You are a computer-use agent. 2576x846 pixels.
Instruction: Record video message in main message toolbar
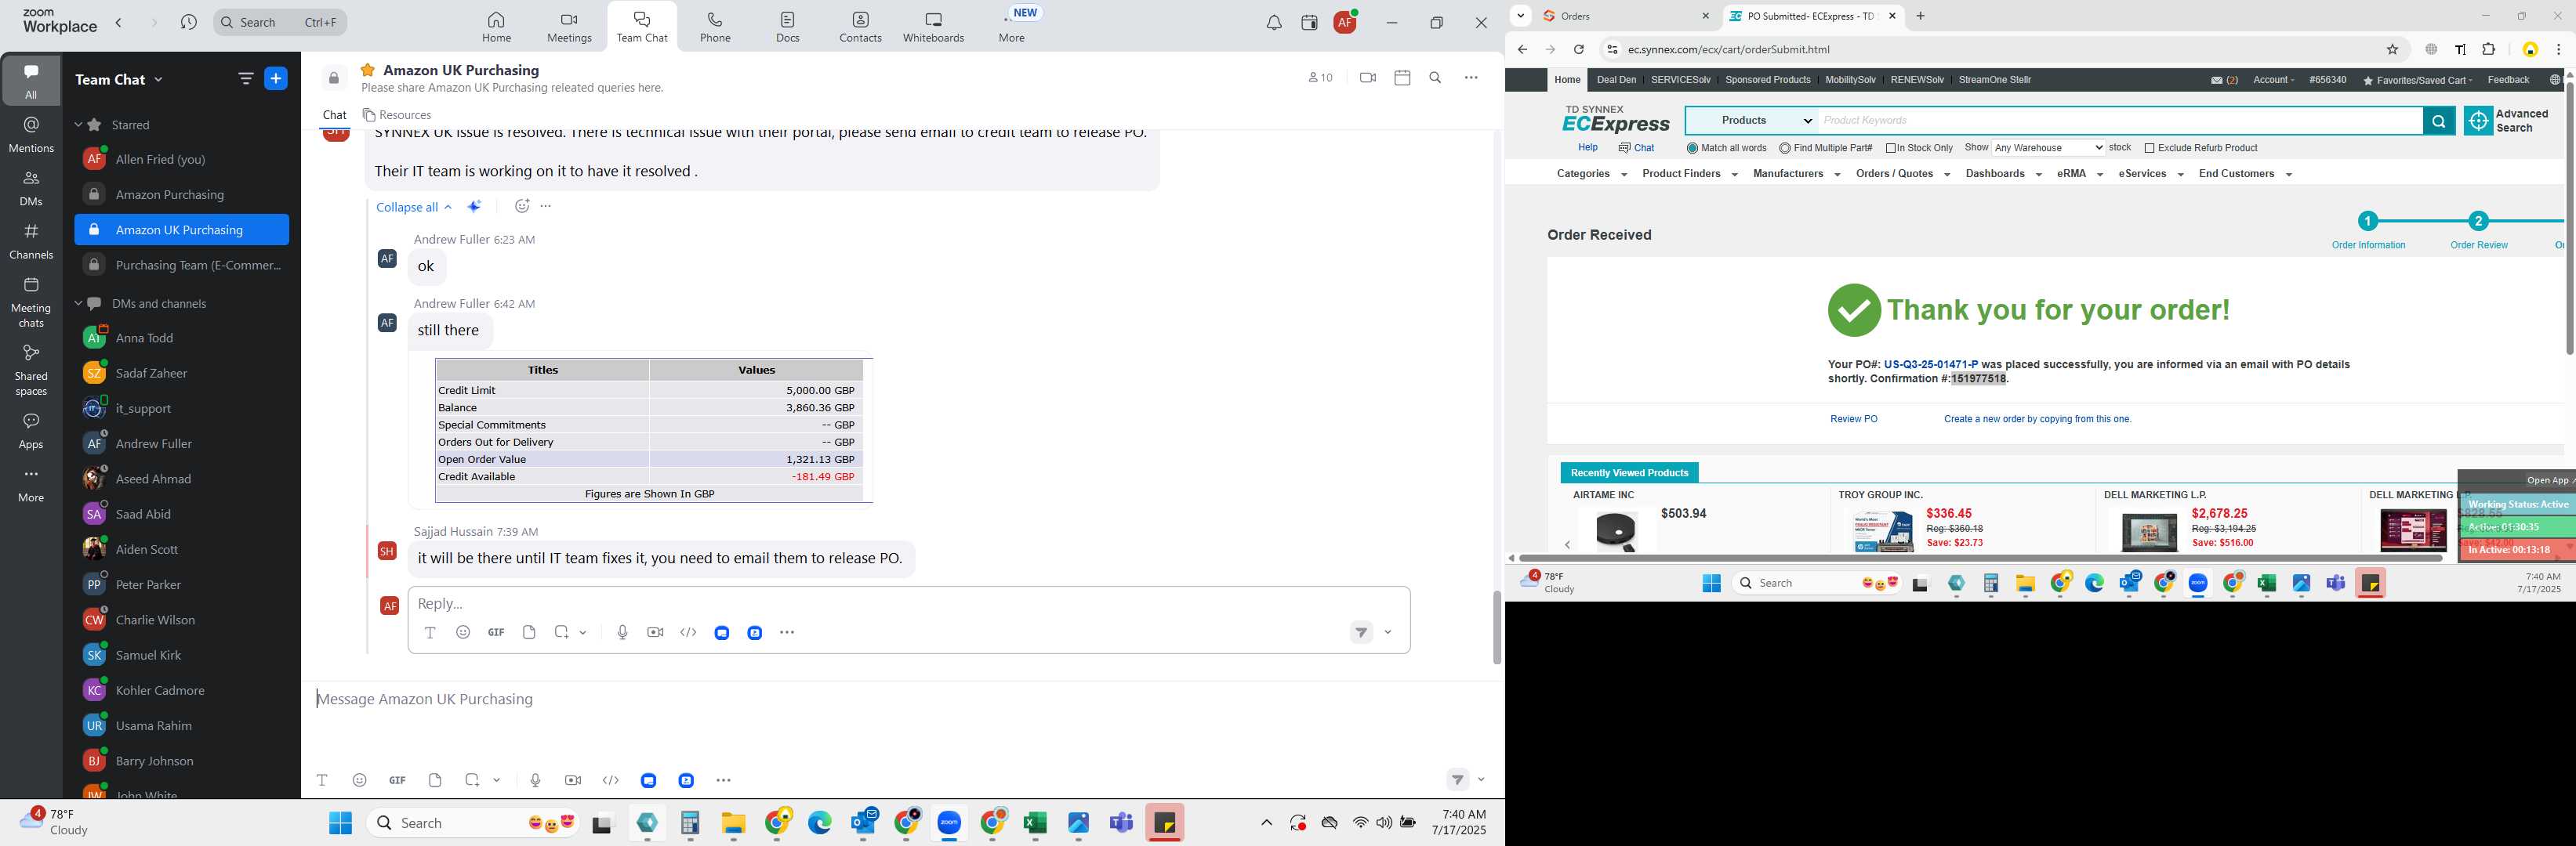pyautogui.click(x=573, y=780)
